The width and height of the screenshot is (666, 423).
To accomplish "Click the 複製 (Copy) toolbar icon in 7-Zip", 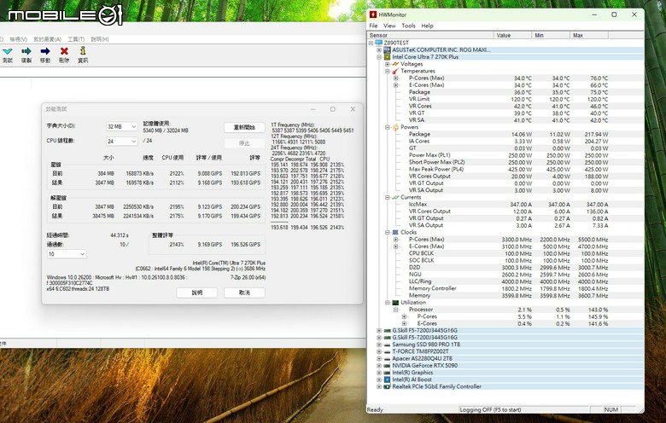I will pyautogui.click(x=26, y=51).
